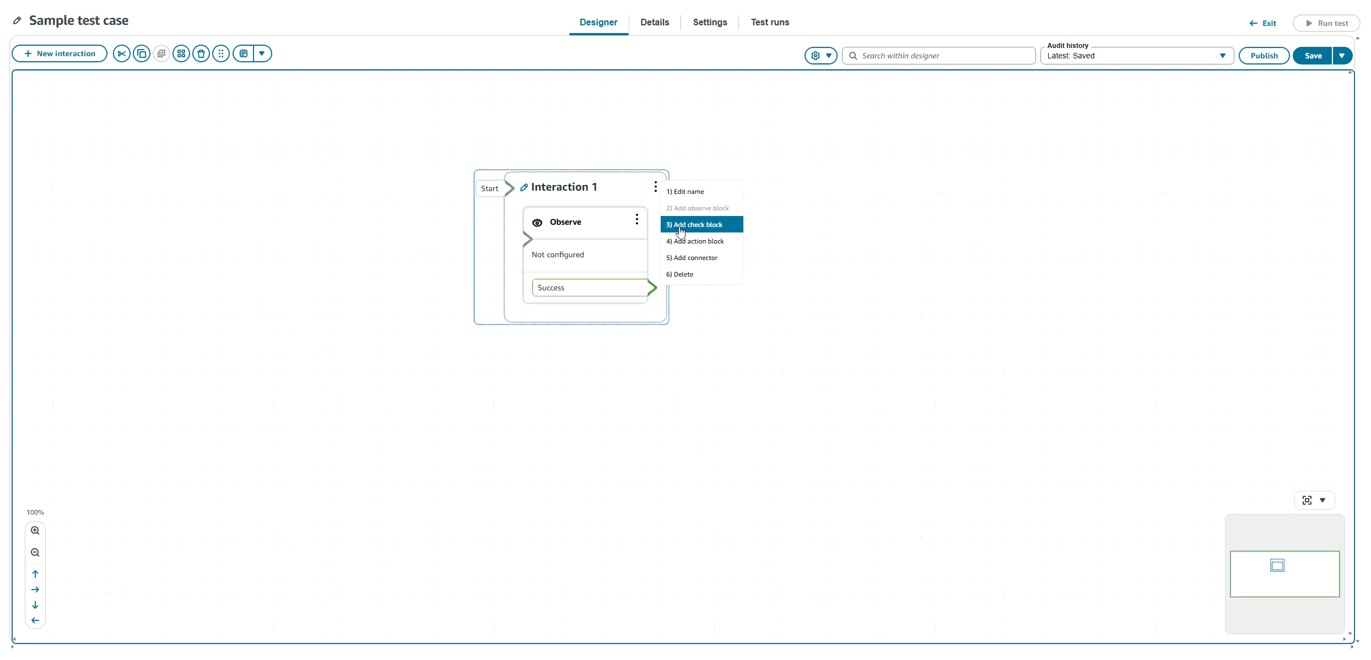Click the scissors cut icon
Screen dimensions: 1371x660
[x=122, y=53]
